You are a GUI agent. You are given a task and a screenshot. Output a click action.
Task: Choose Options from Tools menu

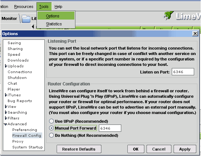56,16
